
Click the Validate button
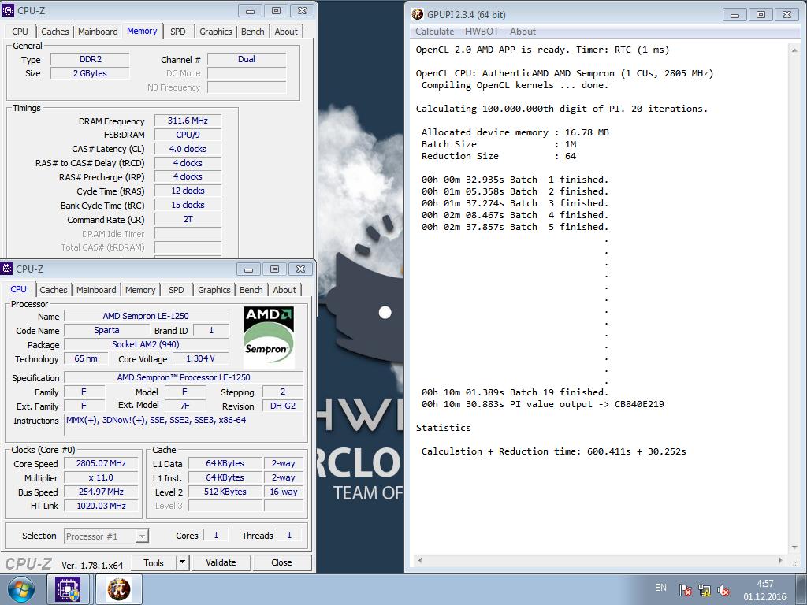pyautogui.click(x=221, y=562)
